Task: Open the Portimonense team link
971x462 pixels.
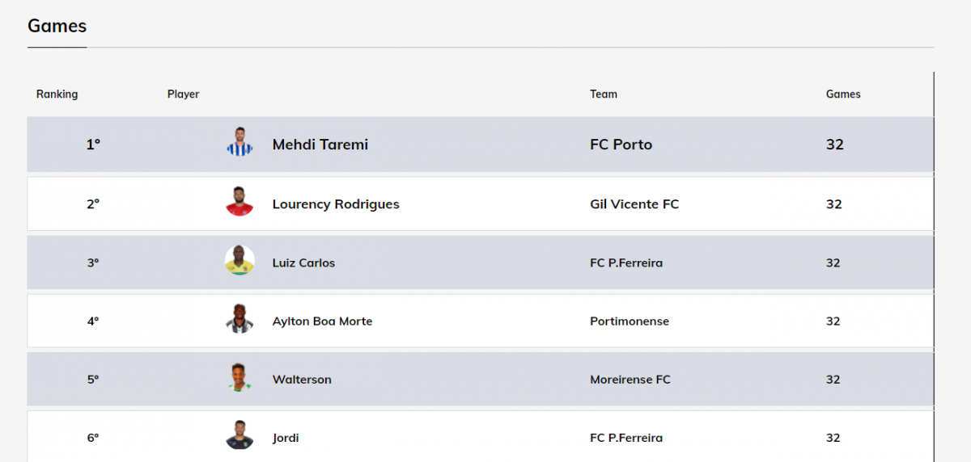Action: coord(630,321)
